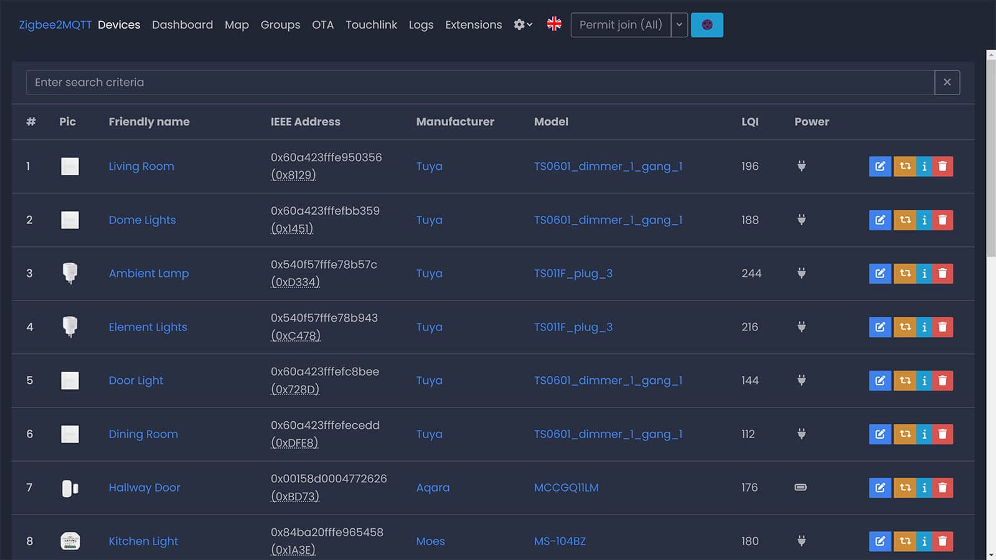Click the vertical scrollbar thumb
The width and height of the screenshot is (996, 560).
pyautogui.click(x=990, y=156)
